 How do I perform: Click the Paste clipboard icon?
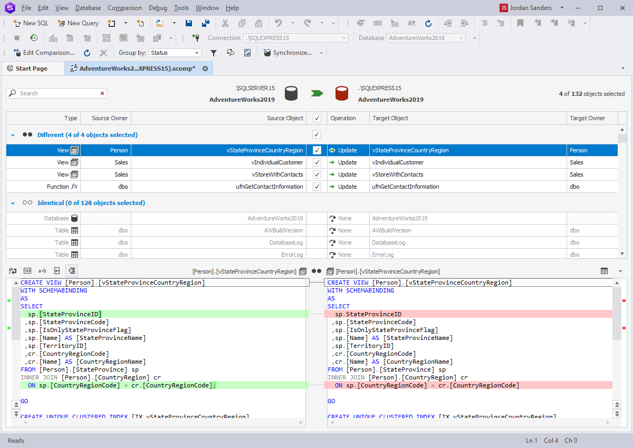(x=258, y=23)
